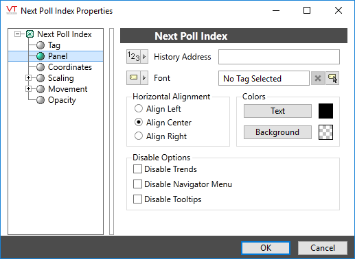Open Font data source type arrow
Image resolution: width=355 pixels, height=259 pixels.
144,77
